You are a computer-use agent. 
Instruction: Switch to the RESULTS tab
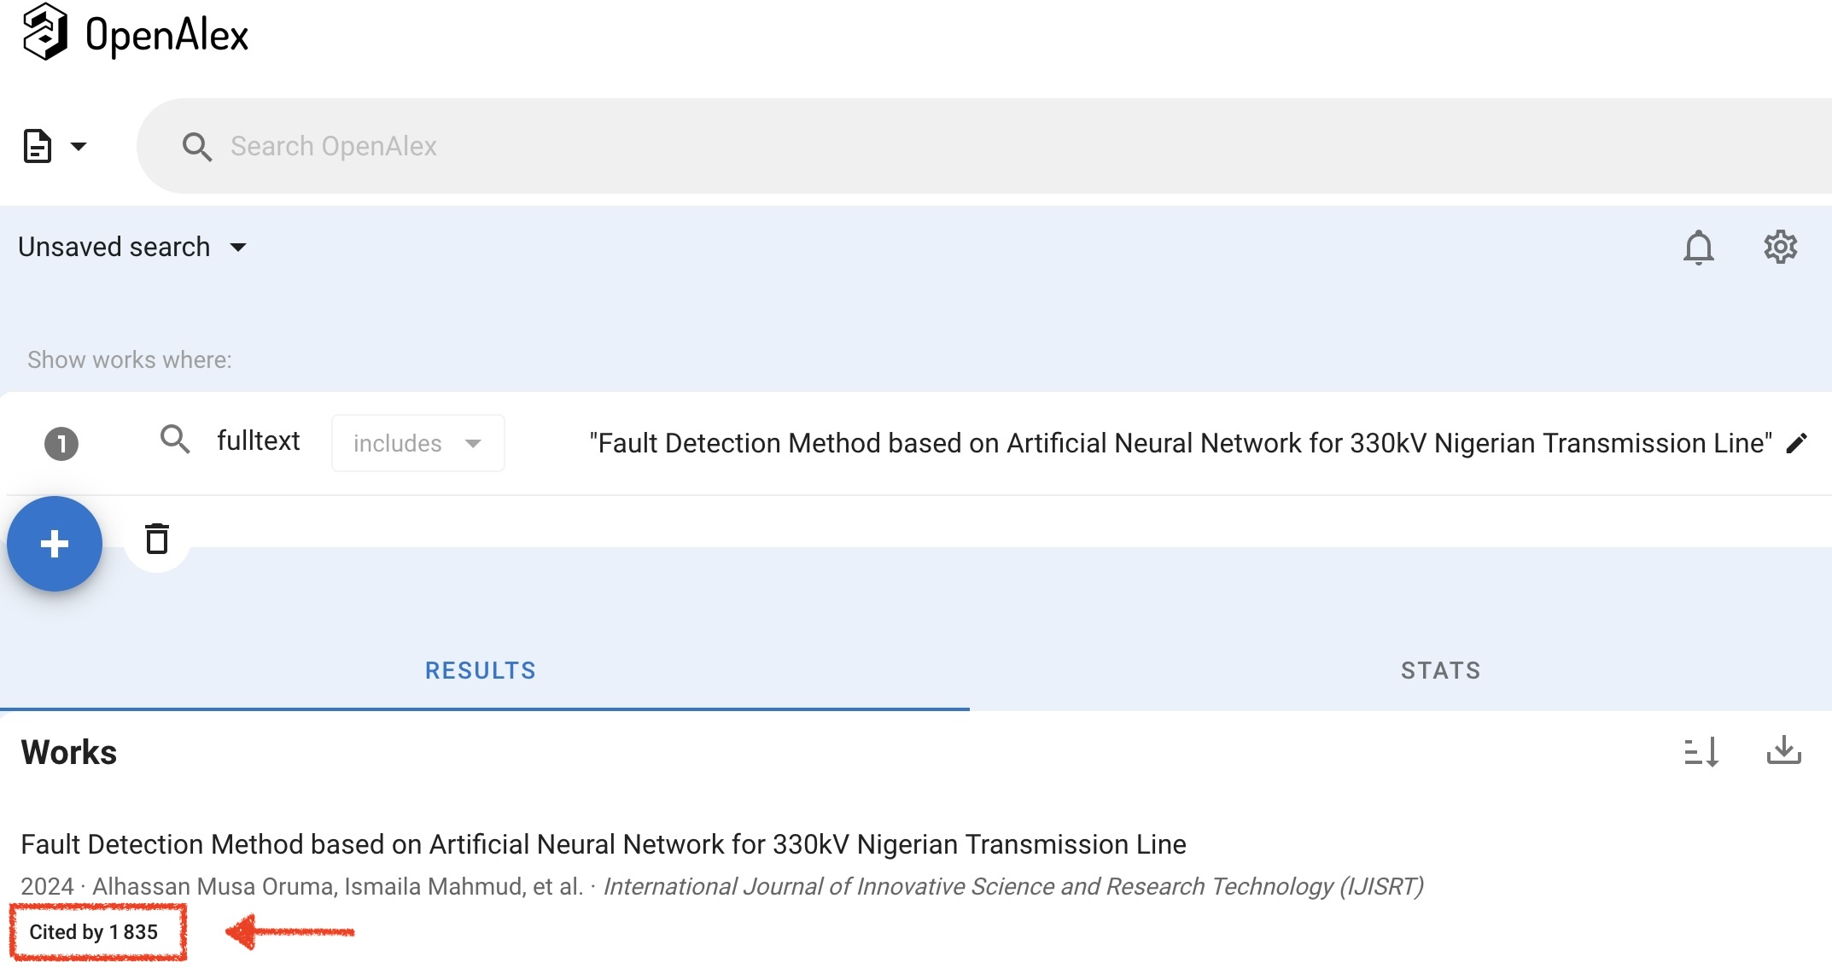pyautogui.click(x=481, y=671)
